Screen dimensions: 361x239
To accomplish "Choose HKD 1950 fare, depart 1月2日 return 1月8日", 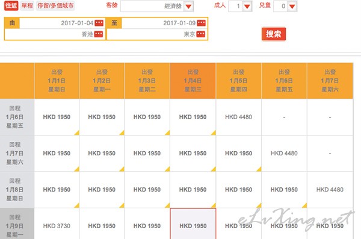I will [x=102, y=190].
